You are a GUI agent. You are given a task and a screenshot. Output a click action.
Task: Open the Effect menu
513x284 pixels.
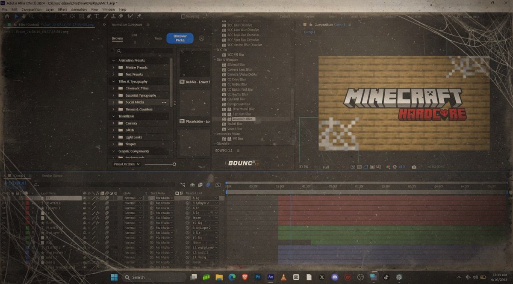62,9
